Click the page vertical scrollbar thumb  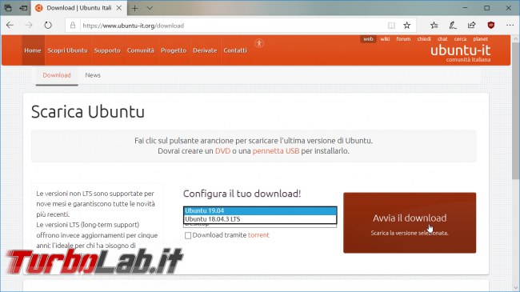click(x=515, y=111)
